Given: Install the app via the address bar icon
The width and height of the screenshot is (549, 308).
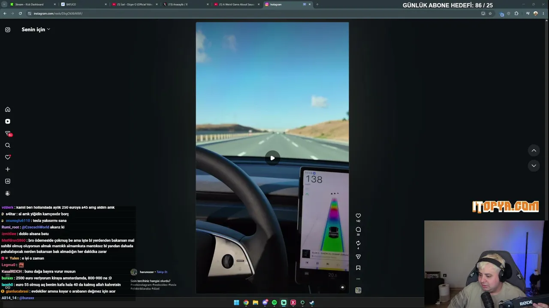Looking at the screenshot, I should click(x=483, y=13).
